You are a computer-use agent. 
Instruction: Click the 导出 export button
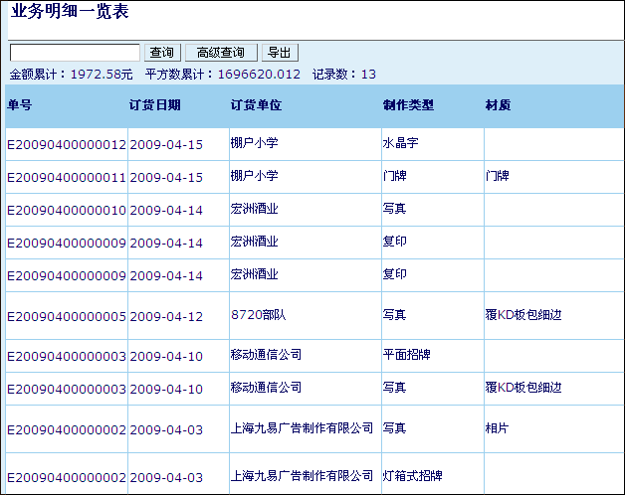pyautogui.click(x=280, y=53)
